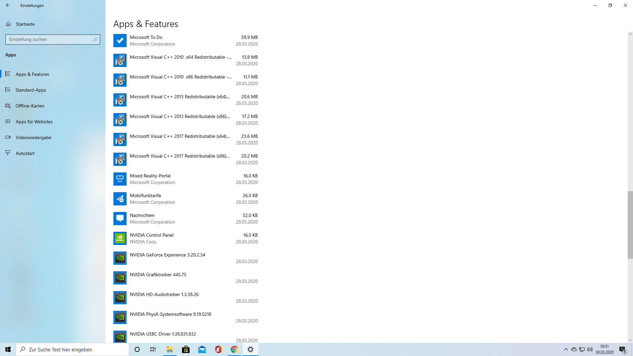Click the Visual C++ 2010 x64 installer icon
The width and height of the screenshot is (633, 356).
120,60
